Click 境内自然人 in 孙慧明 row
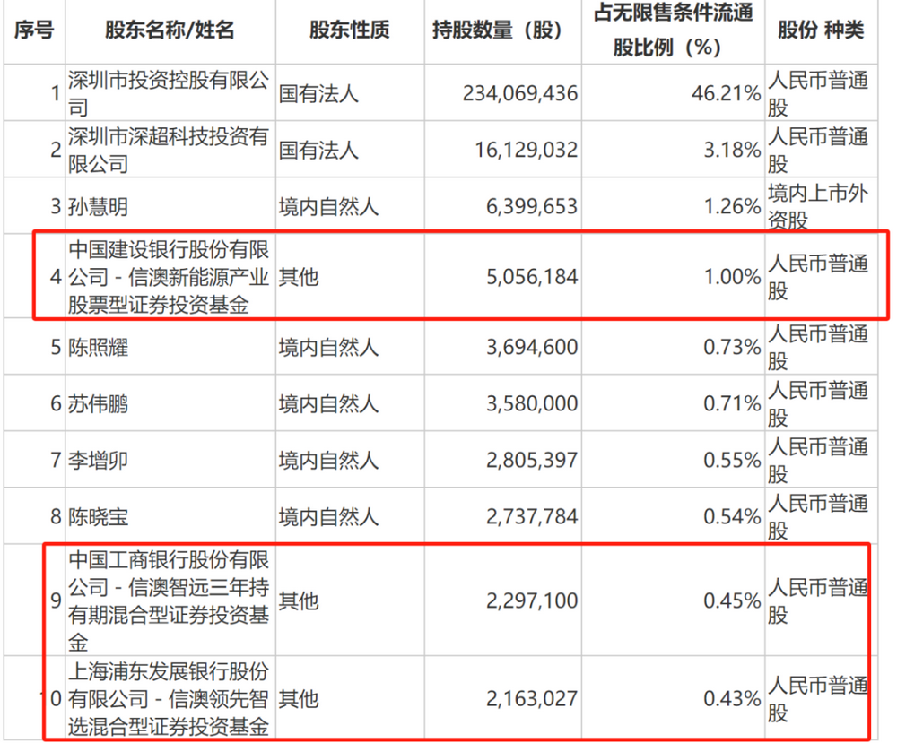897x743 pixels. 328,207
